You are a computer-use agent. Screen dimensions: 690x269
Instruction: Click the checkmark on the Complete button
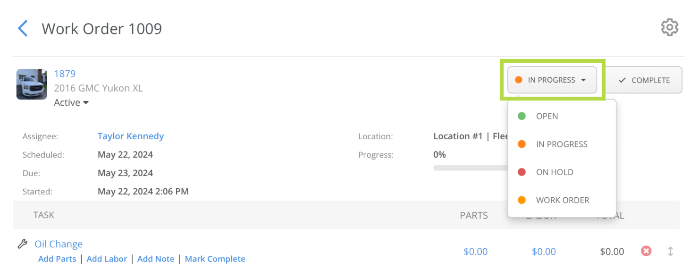[622, 80]
